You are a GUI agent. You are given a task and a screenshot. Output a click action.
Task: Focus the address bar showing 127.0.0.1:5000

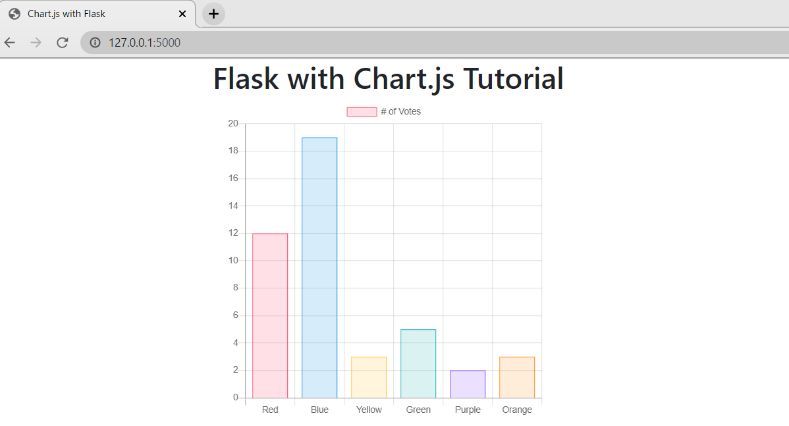[x=435, y=43]
